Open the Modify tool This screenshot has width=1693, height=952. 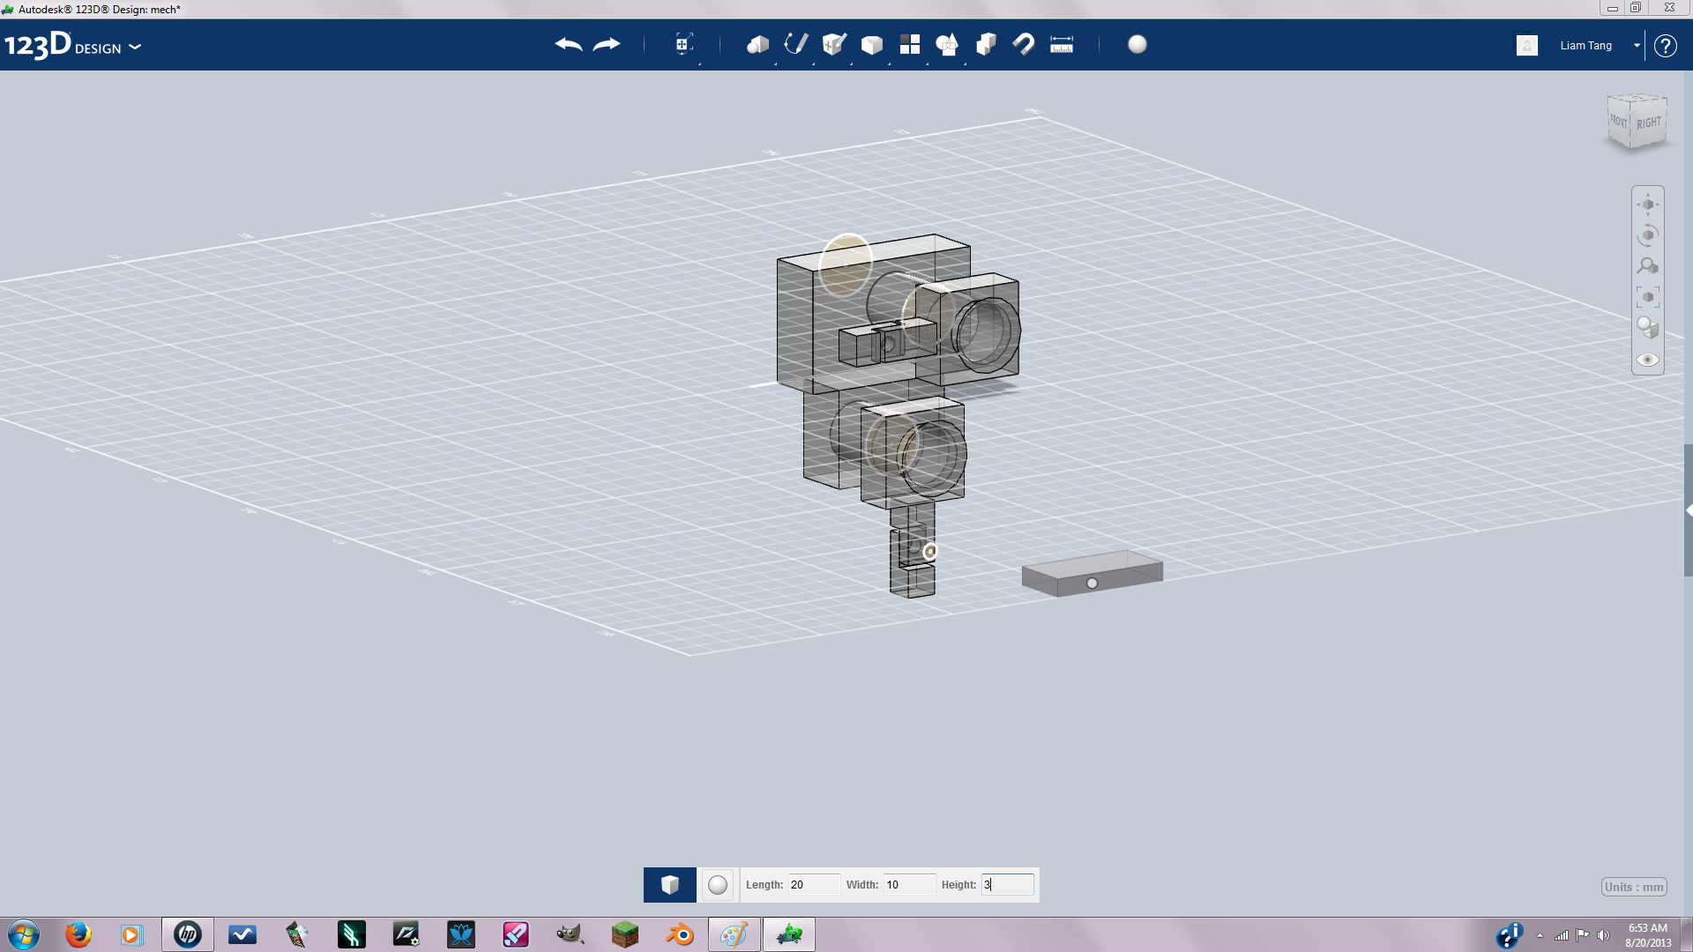point(871,44)
